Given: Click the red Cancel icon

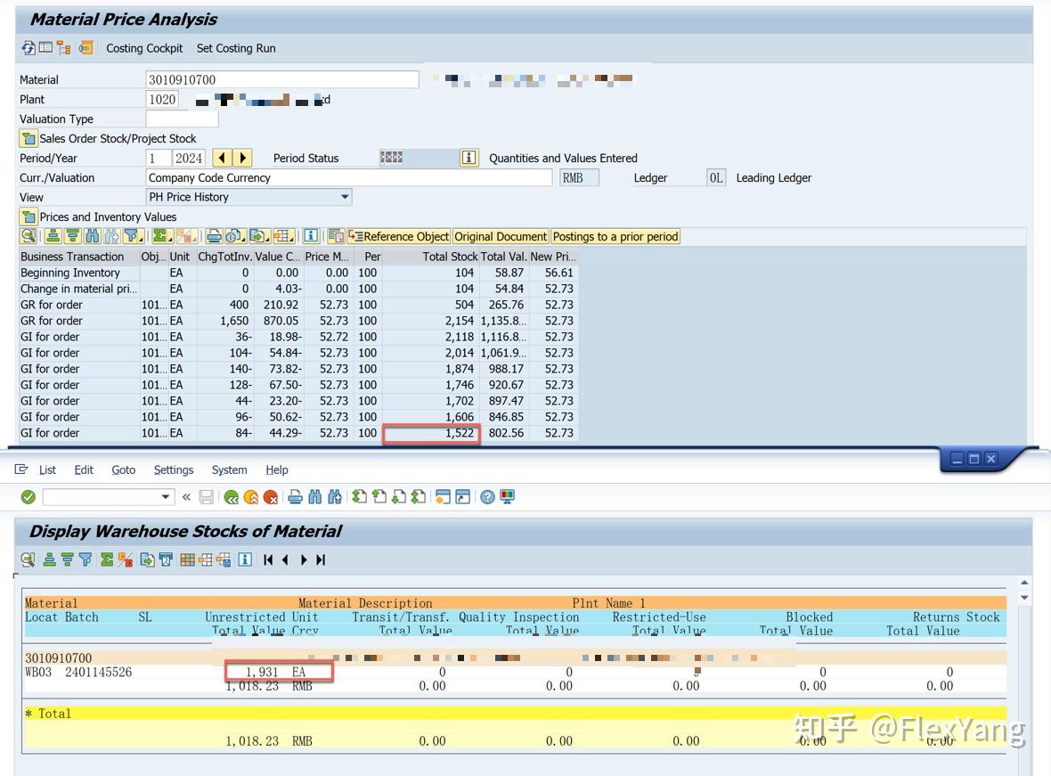Looking at the screenshot, I should click(271, 497).
